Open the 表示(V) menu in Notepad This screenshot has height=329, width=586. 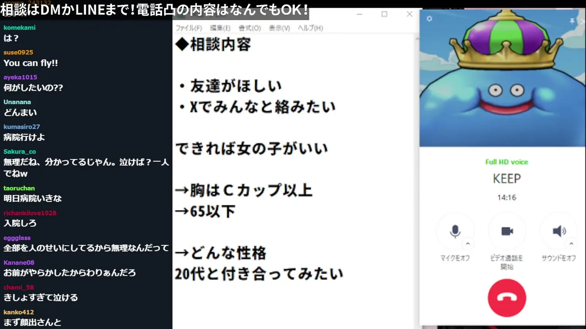[279, 28]
